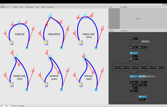Click the frame number field showing 1.00
The image size is (167, 107).
(6, 106)
